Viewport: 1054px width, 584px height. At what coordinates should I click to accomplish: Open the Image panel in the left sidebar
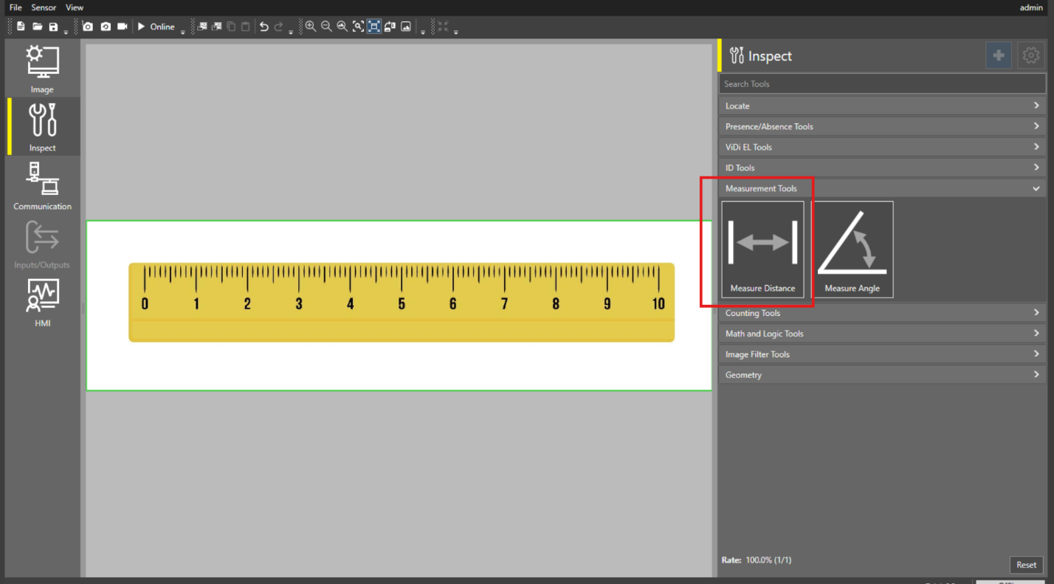coord(41,68)
